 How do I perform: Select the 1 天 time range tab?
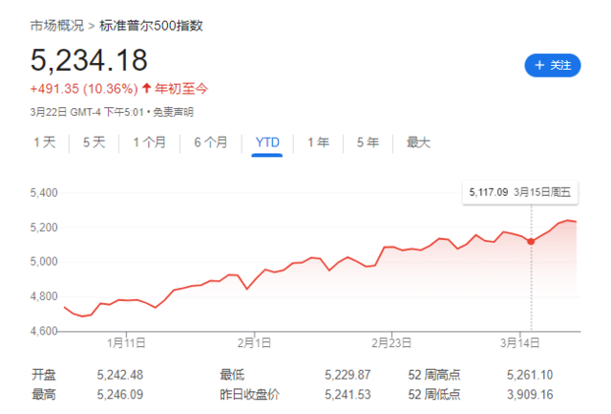(x=45, y=142)
